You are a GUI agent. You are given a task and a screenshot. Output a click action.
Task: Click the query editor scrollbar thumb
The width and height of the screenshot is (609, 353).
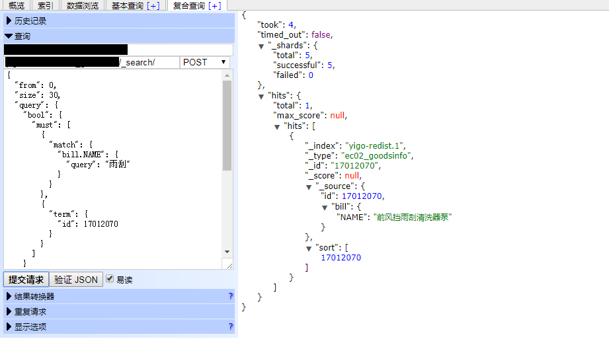point(227,126)
